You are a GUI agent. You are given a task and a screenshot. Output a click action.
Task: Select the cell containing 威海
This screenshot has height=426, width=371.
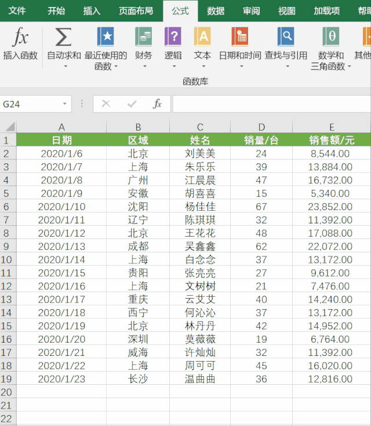pos(138,352)
